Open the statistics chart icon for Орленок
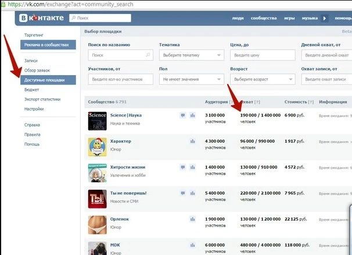352x255 pixels. pos(193,219)
